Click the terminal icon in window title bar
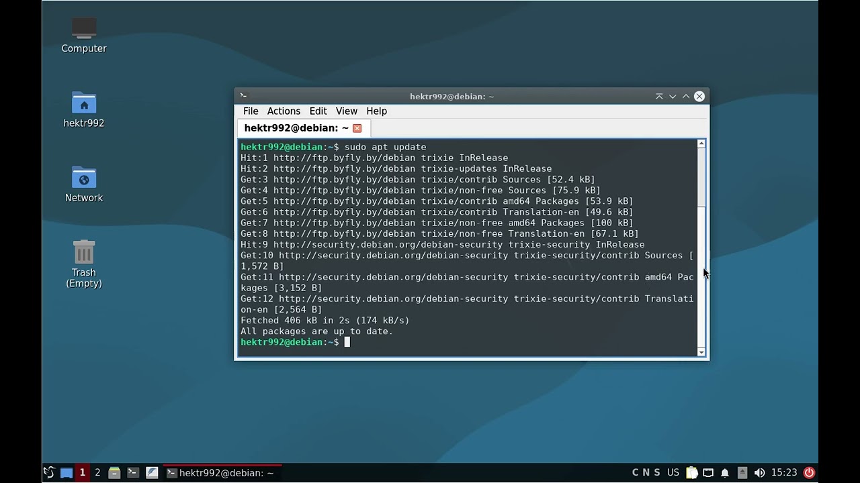Viewport: 860px width, 483px height. click(243, 96)
